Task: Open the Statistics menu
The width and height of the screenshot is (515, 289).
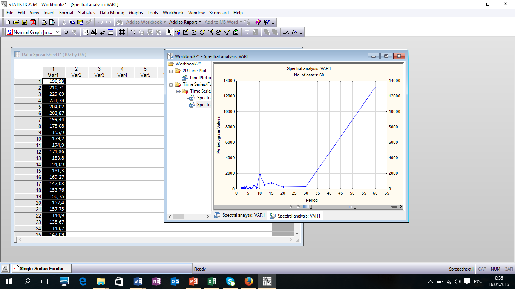Action: pos(86,13)
